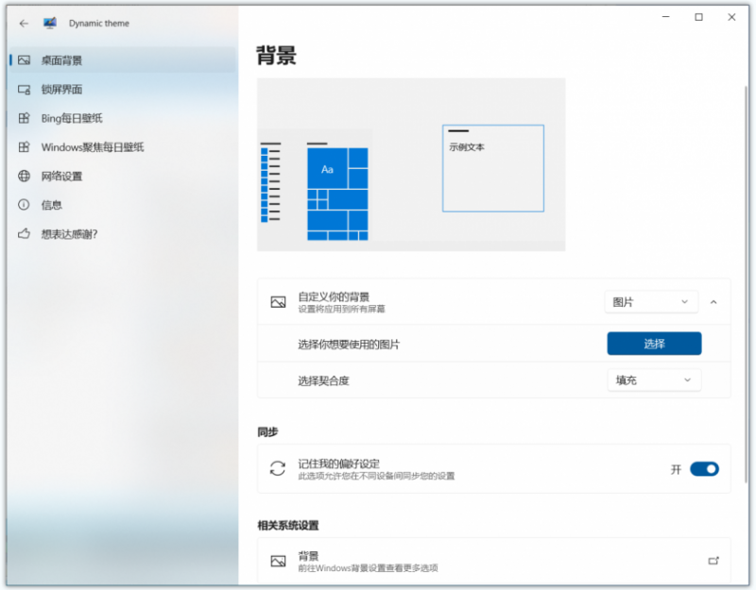This screenshot has height=590, width=756.
Task: Click the 选择你想要使用的图片 label
Action: 349,345
